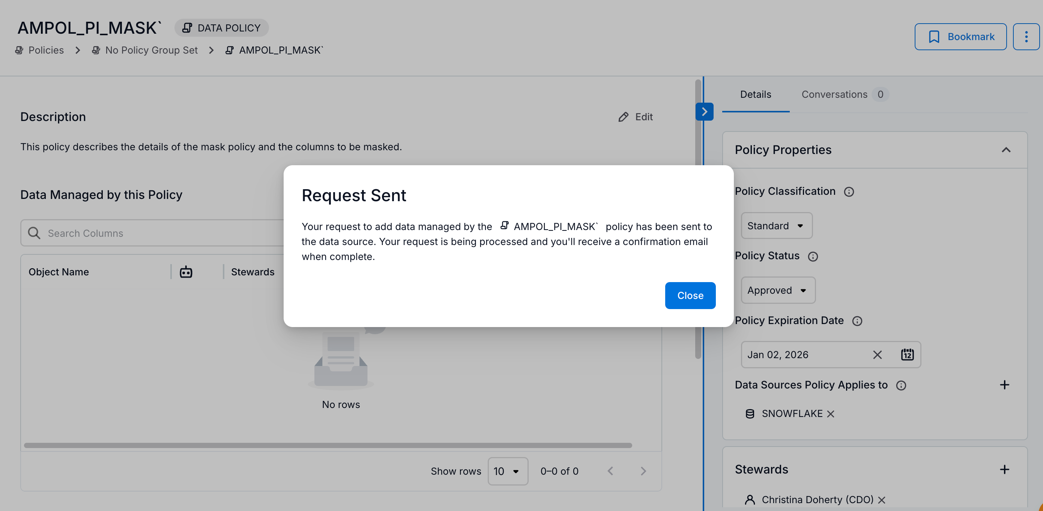Remove steward Christina Doherty (CDO)
Image resolution: width=1043 pixels, height=511 pixels.
click(x=881, y=500)
